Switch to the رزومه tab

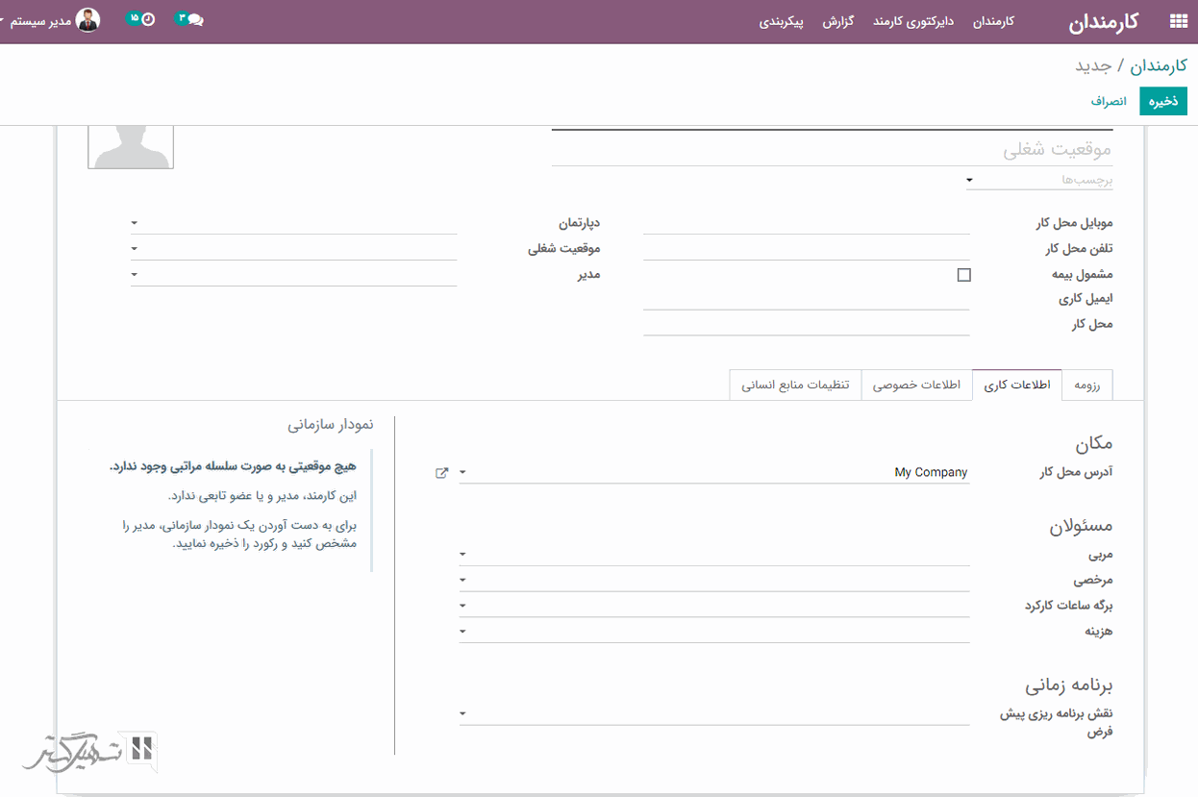tap(1086, 386)
